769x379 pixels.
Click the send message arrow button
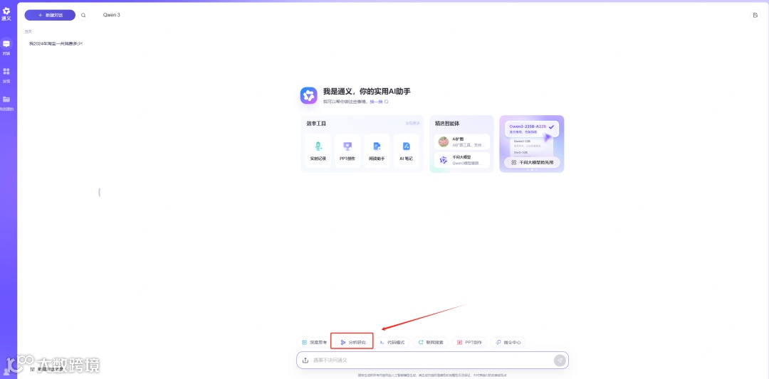[x=560, y=361]
